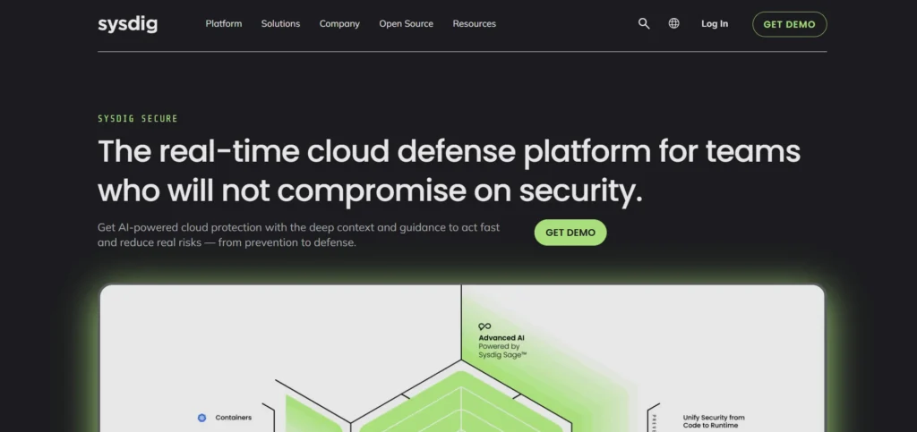The image size is (917, 432).
Task: Expand the Platform menu
Action: click(x=223, y=24)
